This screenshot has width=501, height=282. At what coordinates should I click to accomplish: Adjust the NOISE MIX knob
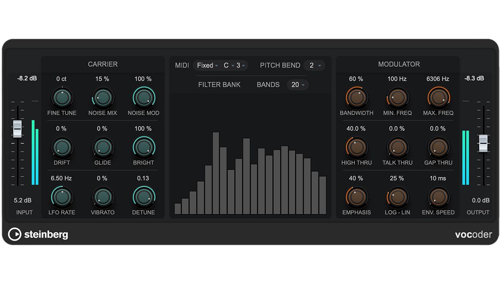point(103,98)
